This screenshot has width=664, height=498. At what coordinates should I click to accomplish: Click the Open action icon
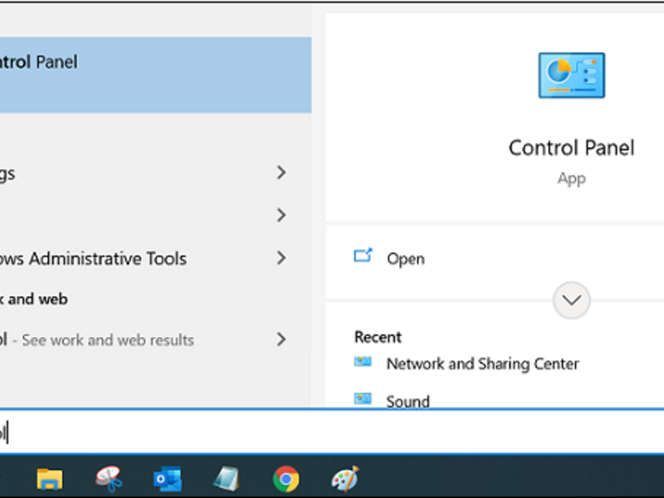(363, 256)
